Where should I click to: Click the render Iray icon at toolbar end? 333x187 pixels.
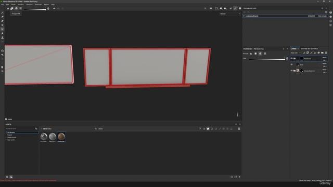pos(240,8)
